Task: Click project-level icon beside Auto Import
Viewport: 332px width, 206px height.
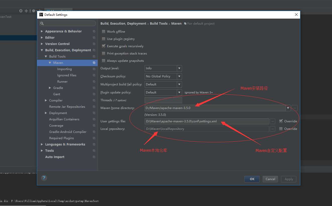Action: point(94,157)
